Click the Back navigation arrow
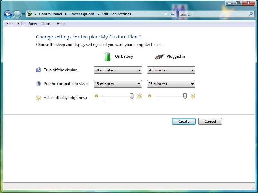Viewport: 258px width, 193px height. (8, 14)
